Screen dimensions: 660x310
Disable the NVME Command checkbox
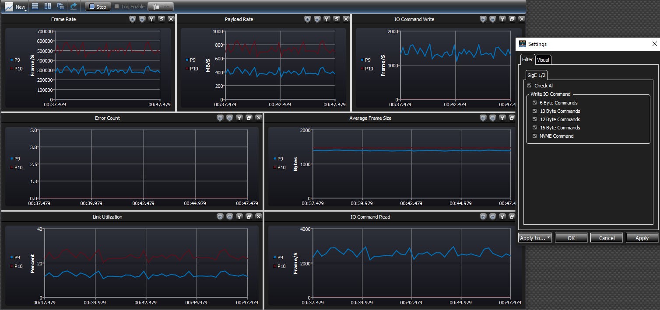point(534,136)
